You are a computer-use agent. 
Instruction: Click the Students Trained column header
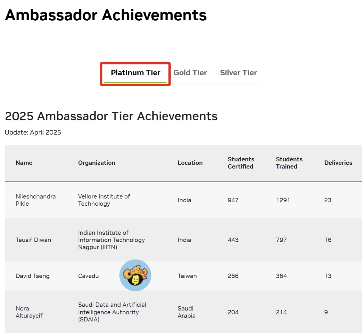pyautogui.click(x=289, y=163)
